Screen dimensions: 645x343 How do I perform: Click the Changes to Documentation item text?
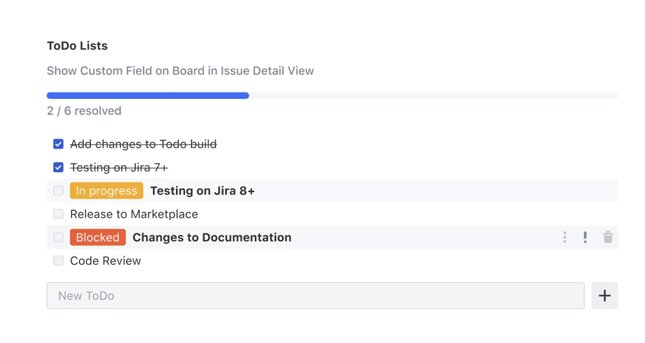(212, 237)
